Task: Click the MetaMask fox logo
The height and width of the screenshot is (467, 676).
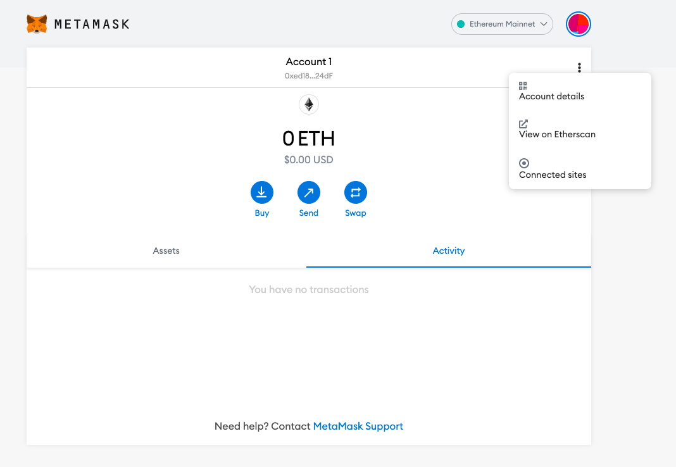Action: click(37, 24)
